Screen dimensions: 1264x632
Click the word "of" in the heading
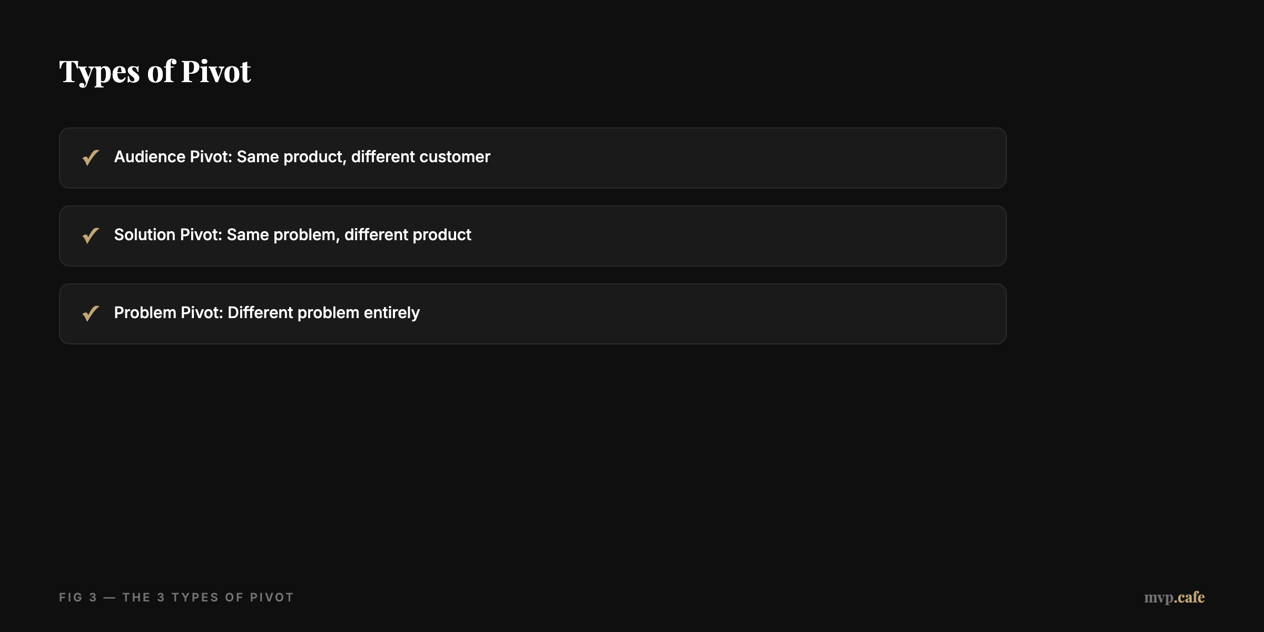pyautogui.click(x=161, y=71)
